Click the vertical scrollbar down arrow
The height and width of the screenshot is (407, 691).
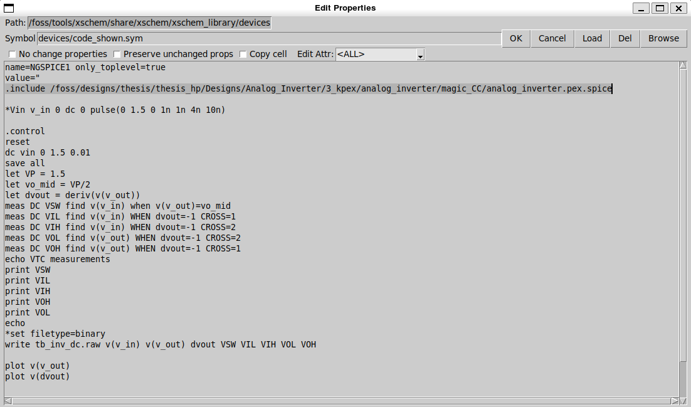pyautogui.click(x=683, y=392)
